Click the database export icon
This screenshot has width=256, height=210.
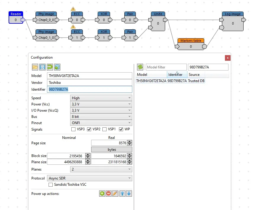pos(57,67)
